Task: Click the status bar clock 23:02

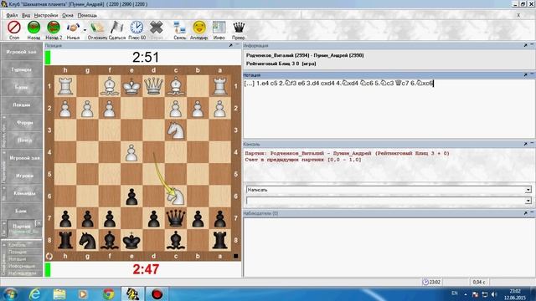Action: point(431,282)
